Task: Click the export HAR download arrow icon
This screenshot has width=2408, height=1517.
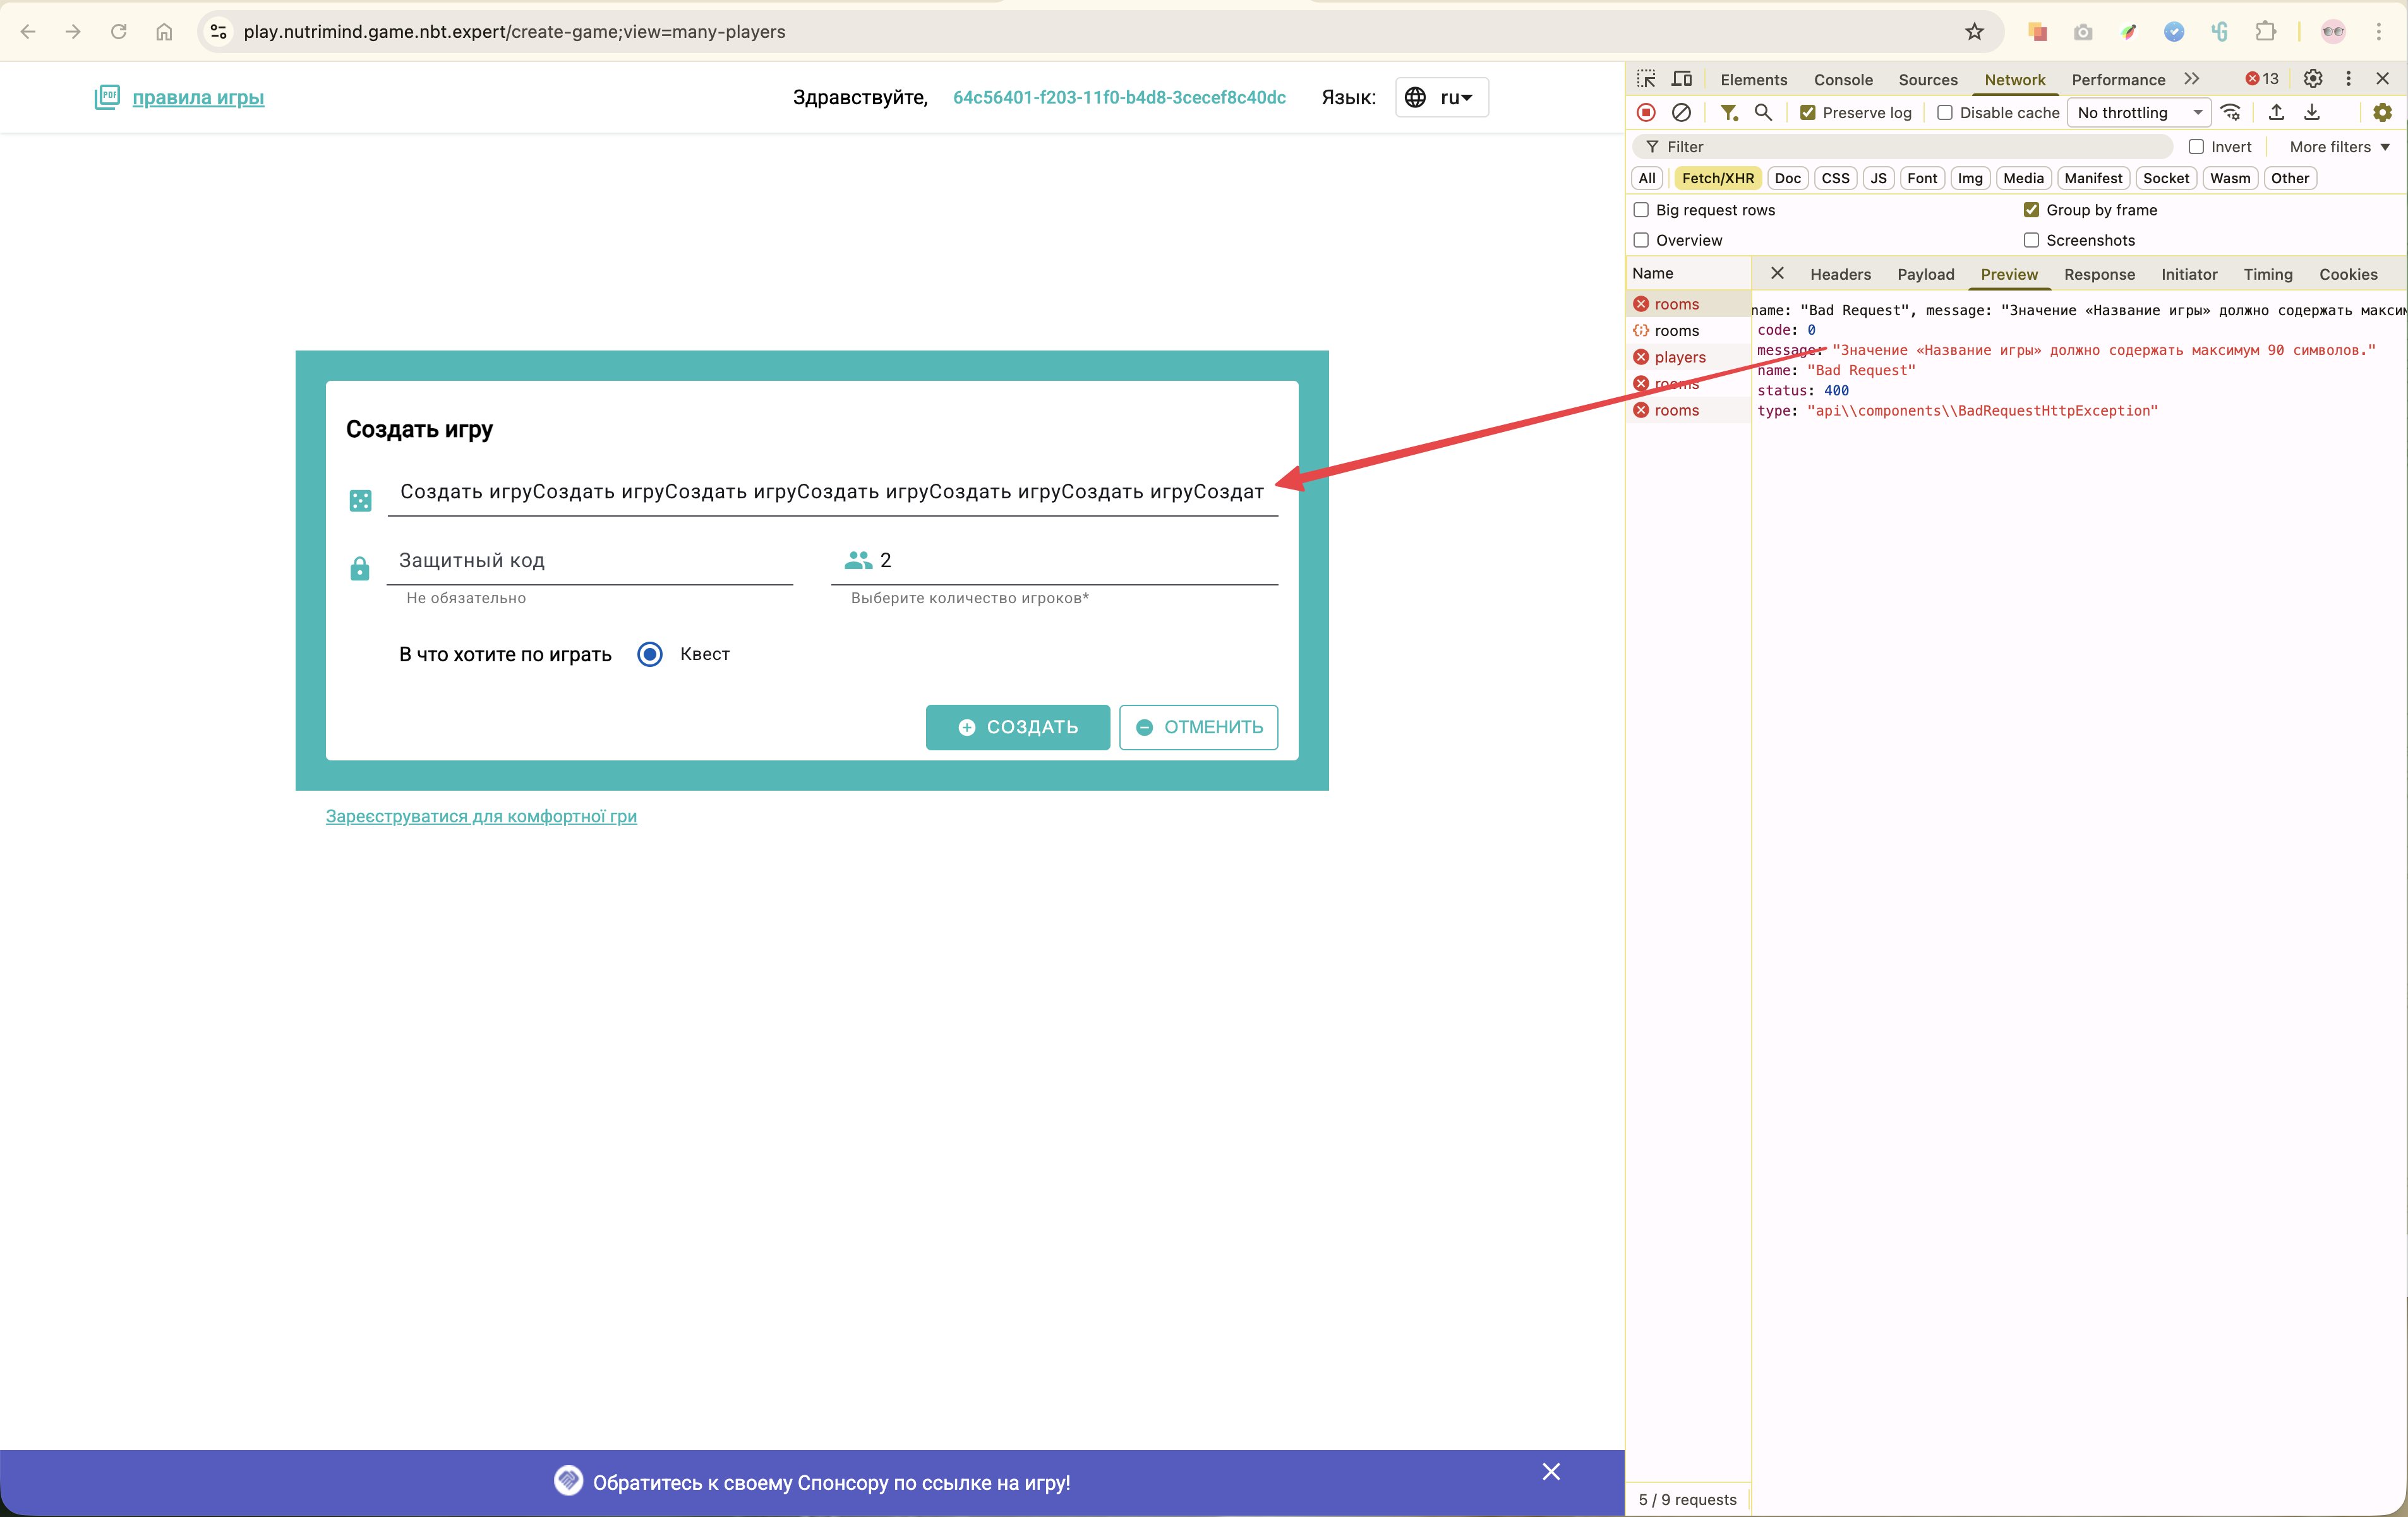Action: click(2312, 112)
